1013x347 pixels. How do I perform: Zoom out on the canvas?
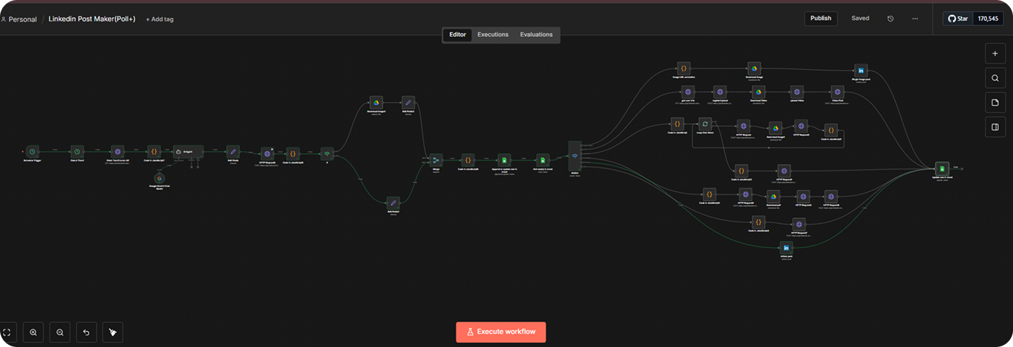[60, 332]
